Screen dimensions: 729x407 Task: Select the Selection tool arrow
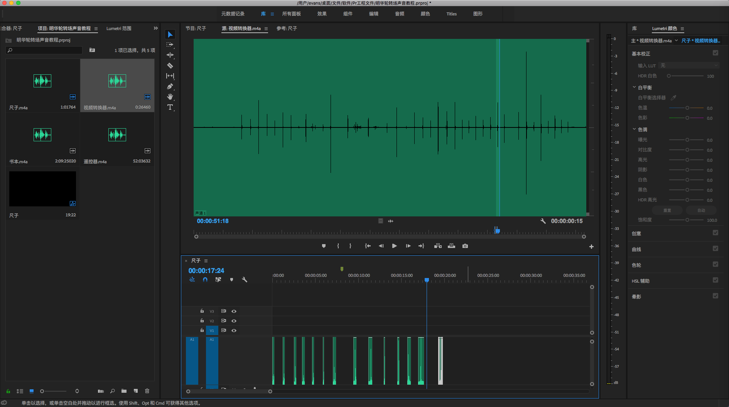click(x=170, y=35)
